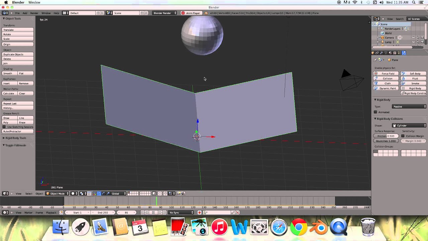Click the Duplicate Objects button
The height and width of the screenshot is (241, 428).
(18, 54)
